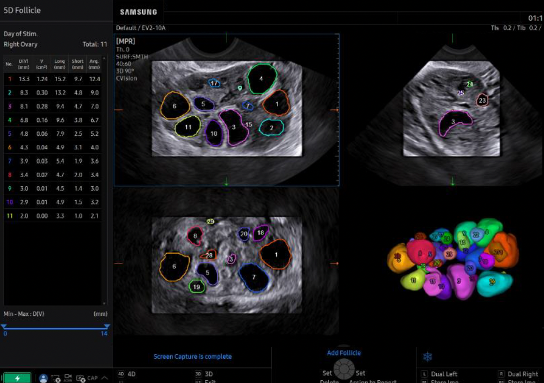Choose the Dual Left option
The image size is (544, 383).
coord(439,374)
